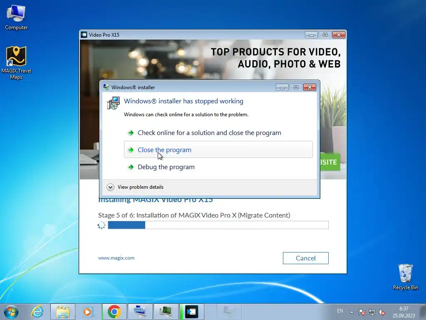
Task: Open the Recycle Bin desktop icon
Action: pyautogui.click(x=405, y=277)
